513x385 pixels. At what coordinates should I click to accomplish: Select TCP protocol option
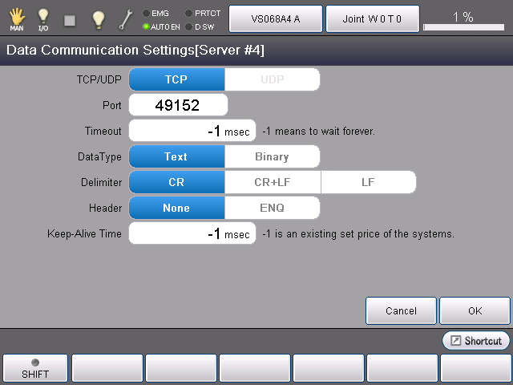pos(176,79)
